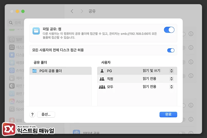Screen dimensions: 207x138
Task: Click the Apple Intelligence sidebar icon
Action: 12,101
